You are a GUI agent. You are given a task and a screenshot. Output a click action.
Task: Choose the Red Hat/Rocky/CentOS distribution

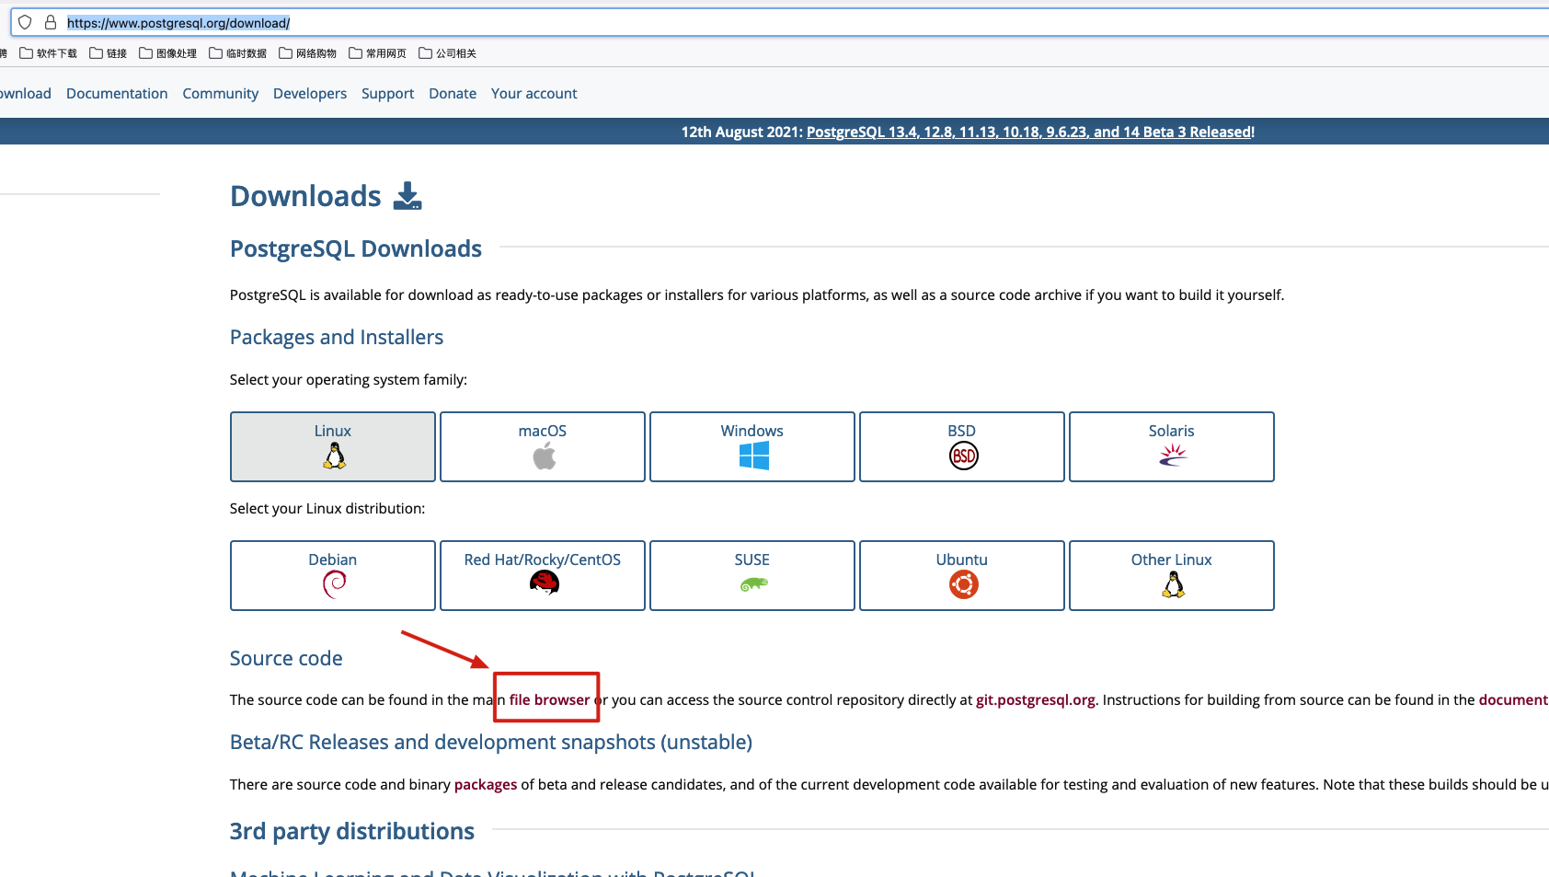pos(543,575)
